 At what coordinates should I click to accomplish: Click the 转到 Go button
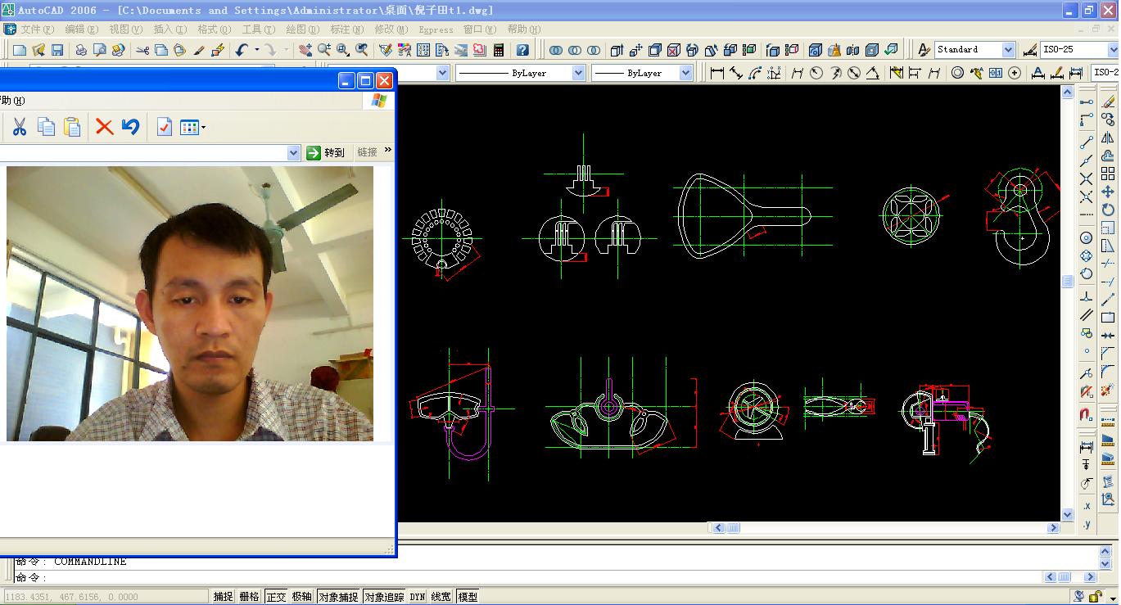(x=326, y=153)
